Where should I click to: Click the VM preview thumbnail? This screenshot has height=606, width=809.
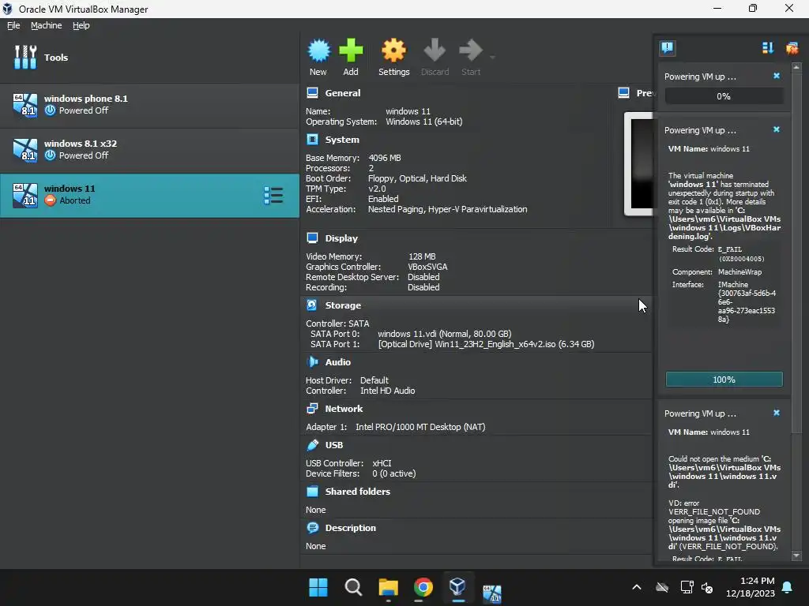point(638,164)
